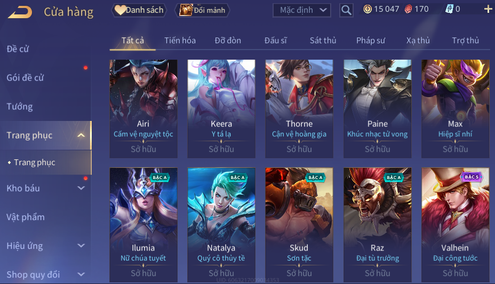Select Valhein Đại công tước skin card
The height and width of the screenshot is (284, 495).
[x=455, y=225]
